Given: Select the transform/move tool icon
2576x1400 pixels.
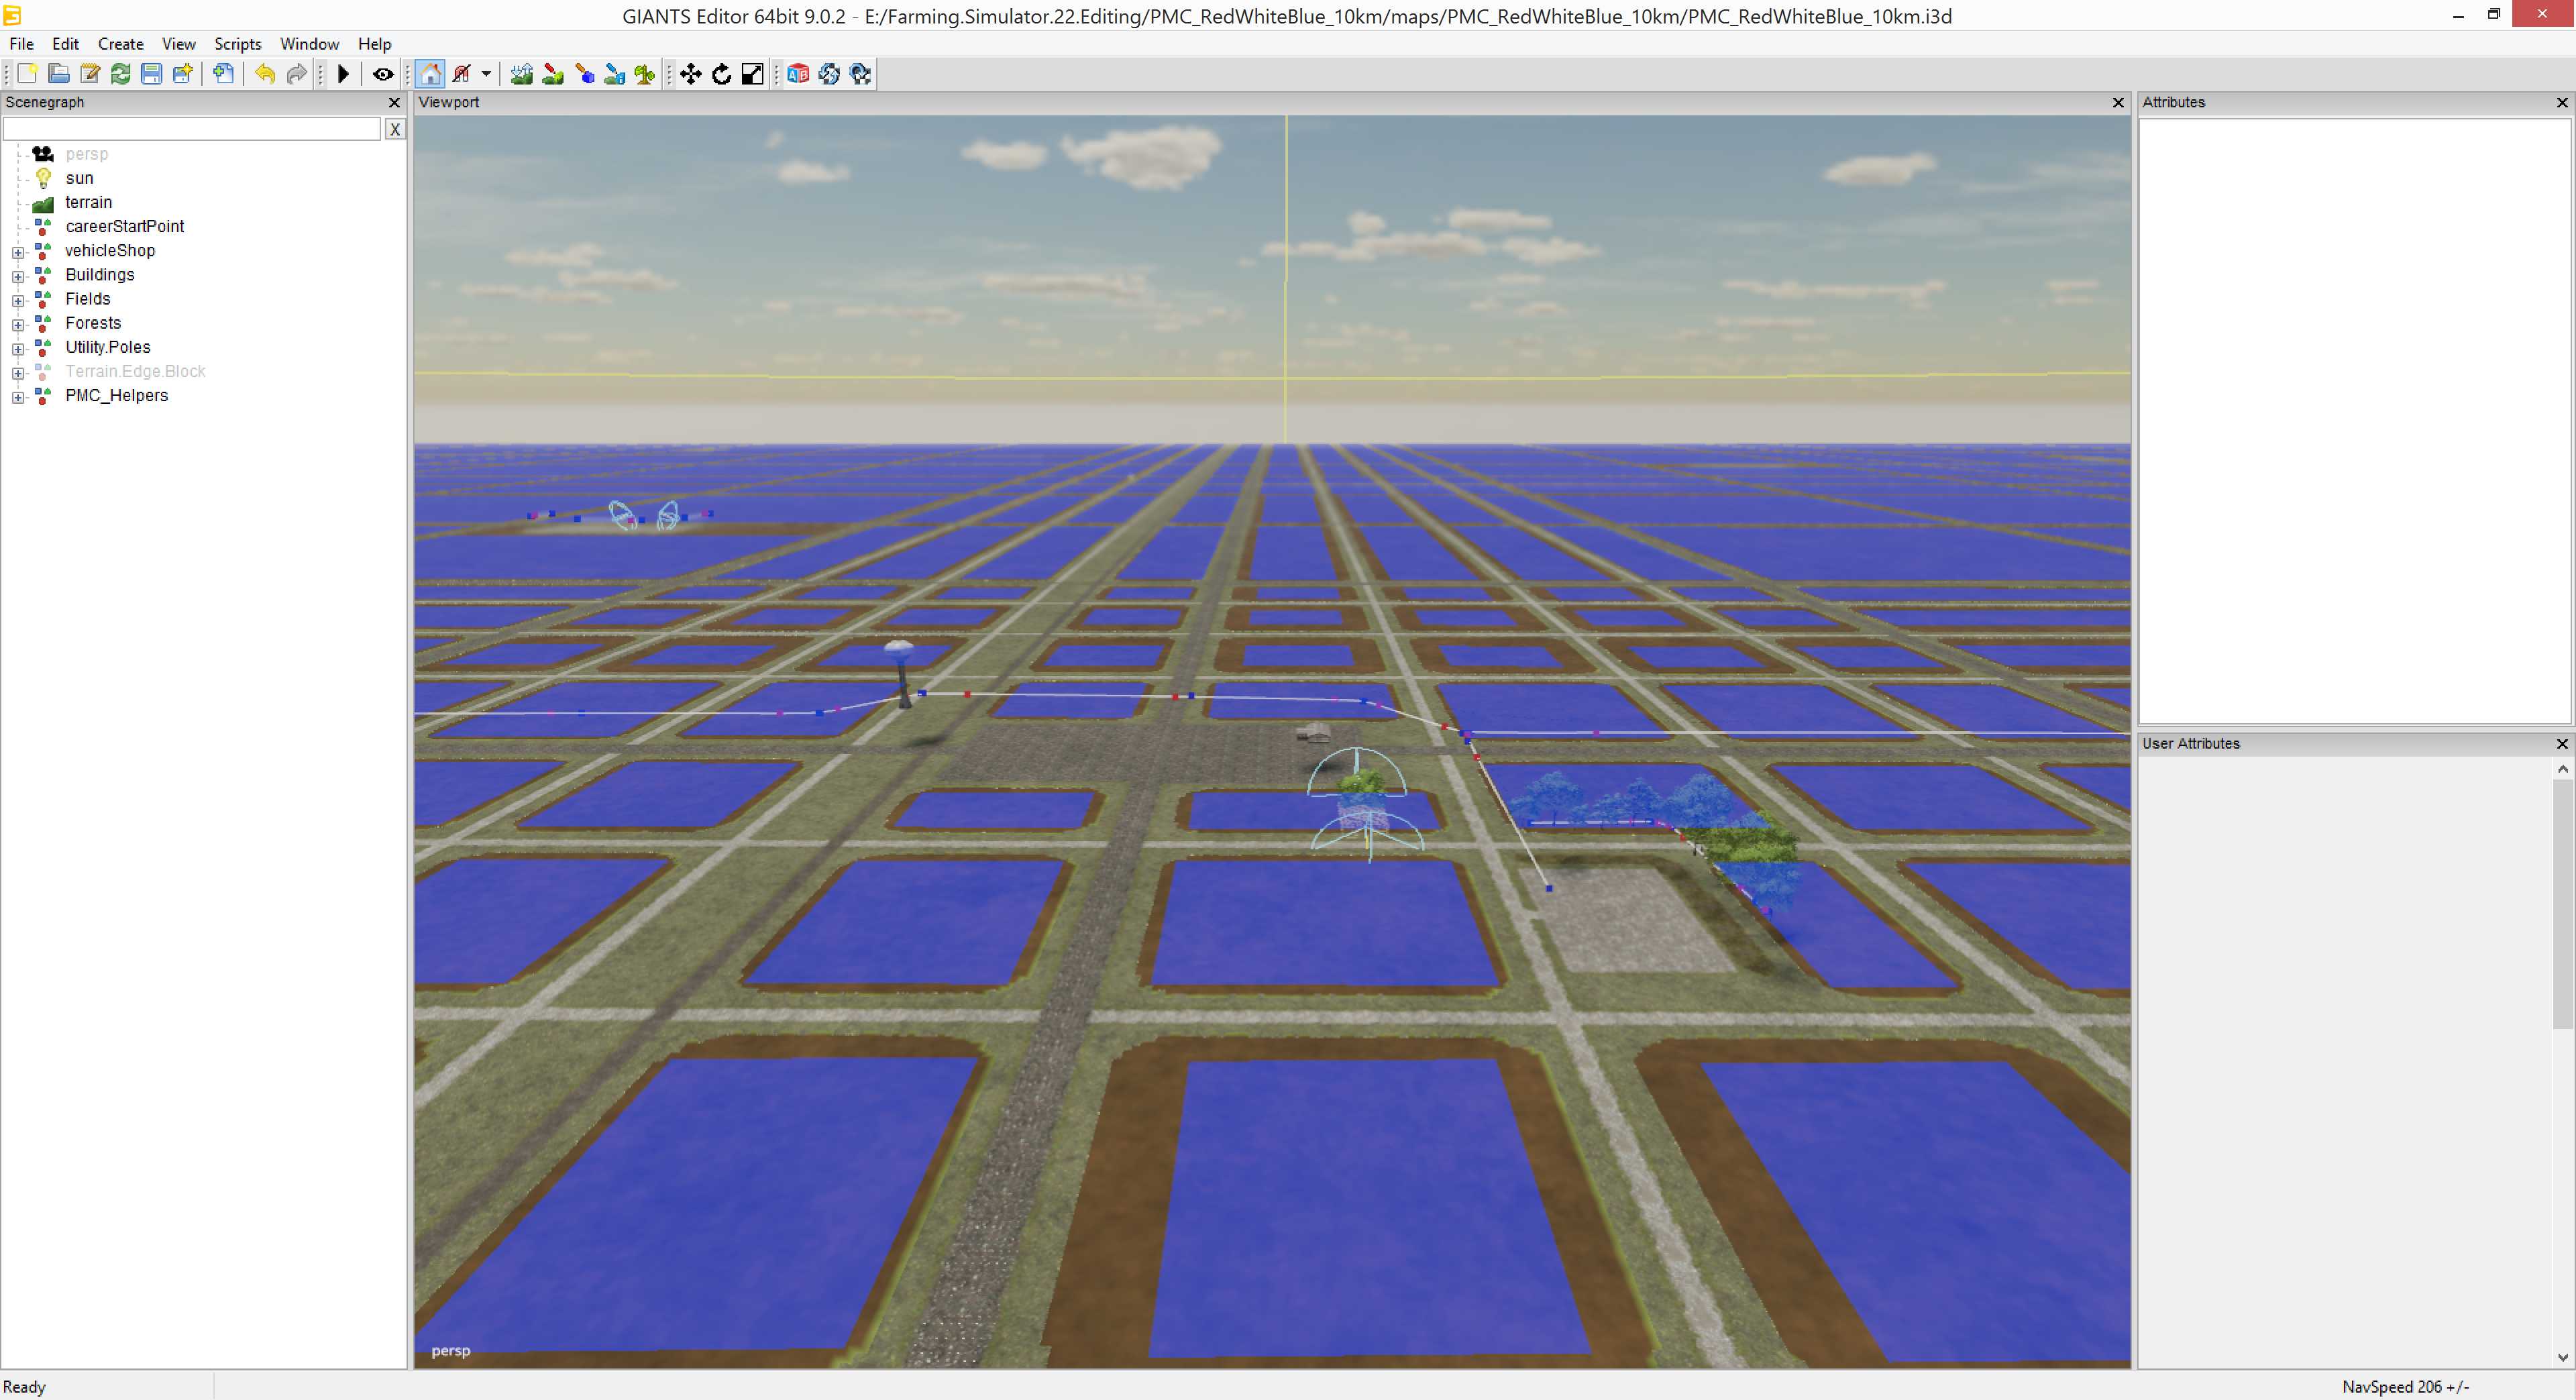Looking at the screenshot, I should click(690, 74).
